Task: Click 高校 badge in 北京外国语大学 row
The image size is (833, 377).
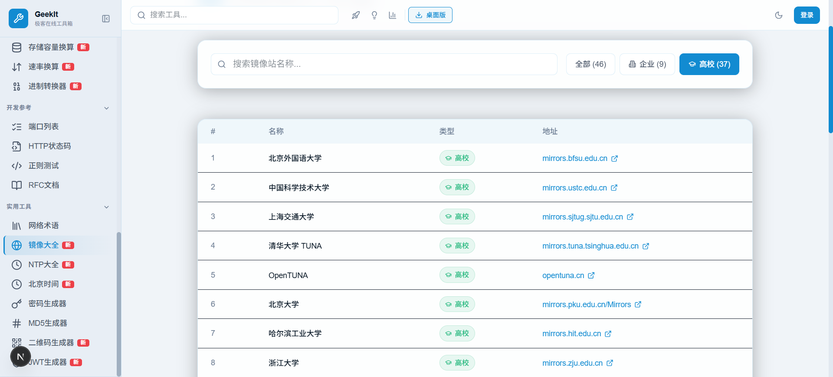Action: tap(457, 158)
